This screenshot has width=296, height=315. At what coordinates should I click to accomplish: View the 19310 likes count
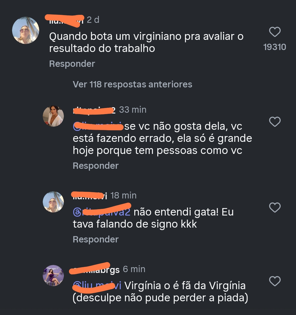[x=275, y=47]
